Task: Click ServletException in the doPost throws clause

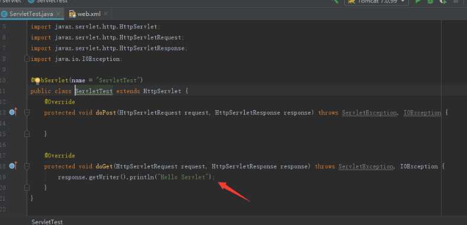Action: 369,113
